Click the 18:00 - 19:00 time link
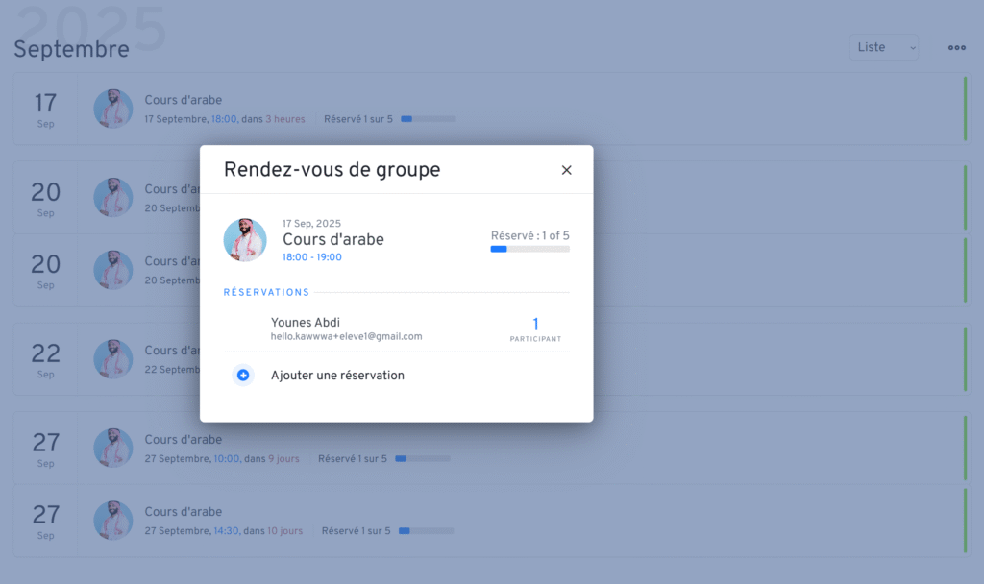 (x=312, y=257)
